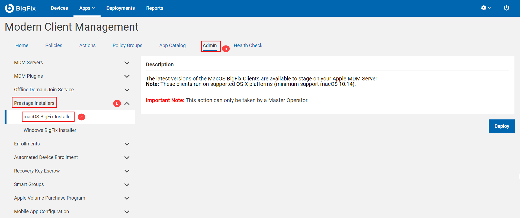Select Windows BigFix Installer item

pos(50,130)
